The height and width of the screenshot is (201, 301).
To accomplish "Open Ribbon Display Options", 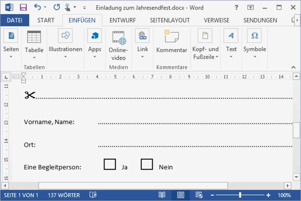I will [250, 8].
